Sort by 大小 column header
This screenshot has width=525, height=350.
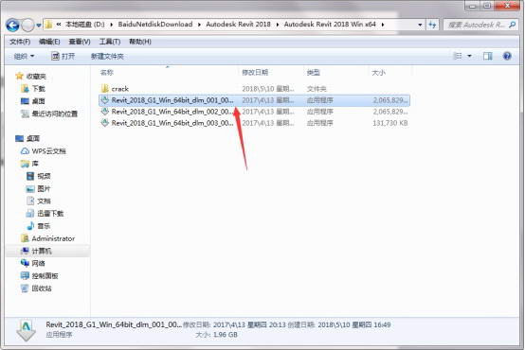point(379,72)
